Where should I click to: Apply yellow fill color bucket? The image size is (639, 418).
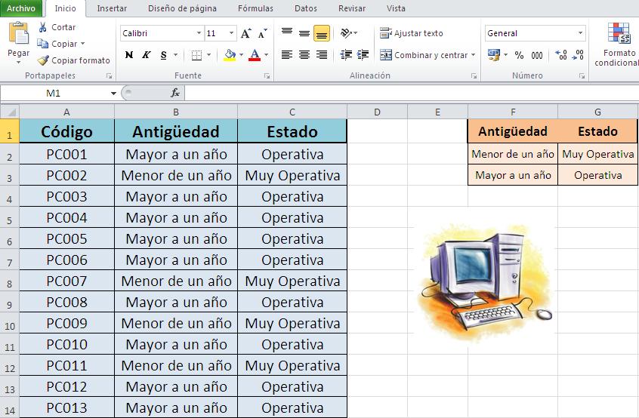click(230, 55)
